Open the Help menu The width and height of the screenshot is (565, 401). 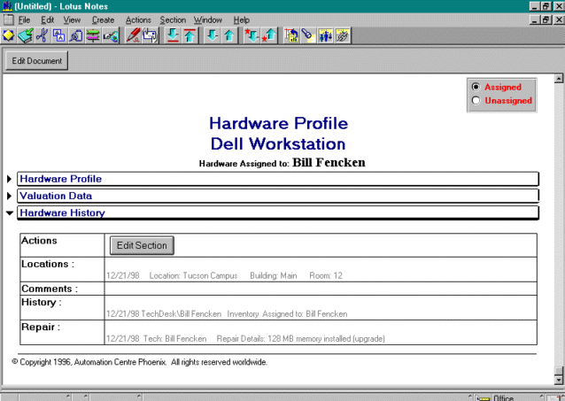point(242,20)
